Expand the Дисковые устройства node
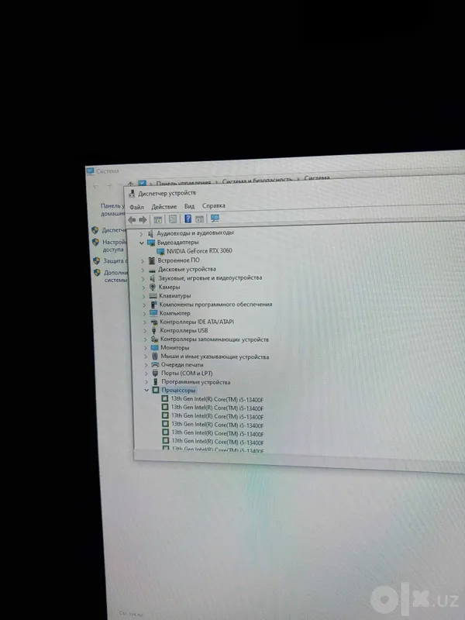Viewport: 465px width, 620px height. 143,270
